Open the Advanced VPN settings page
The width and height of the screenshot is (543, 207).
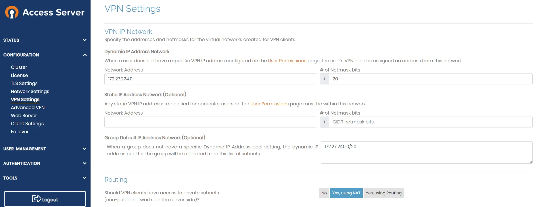click(28, 107)
